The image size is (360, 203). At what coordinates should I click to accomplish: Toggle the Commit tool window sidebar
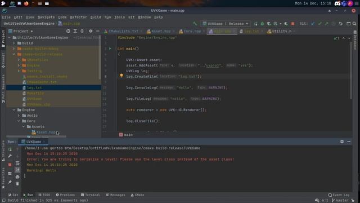pos(3,60)
